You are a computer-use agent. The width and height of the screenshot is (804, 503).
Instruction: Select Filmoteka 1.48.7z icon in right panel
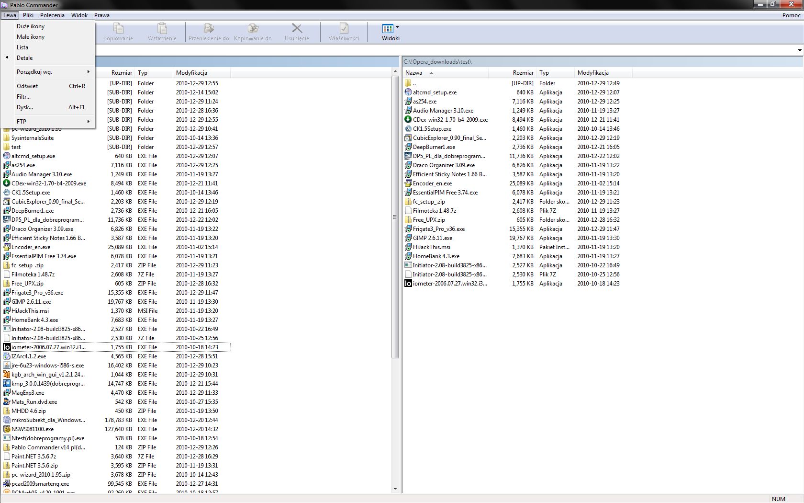[408, 211]
